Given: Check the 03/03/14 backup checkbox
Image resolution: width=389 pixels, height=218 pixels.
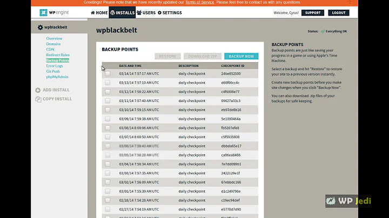Looking at the screenshot, I should [108, 173].
